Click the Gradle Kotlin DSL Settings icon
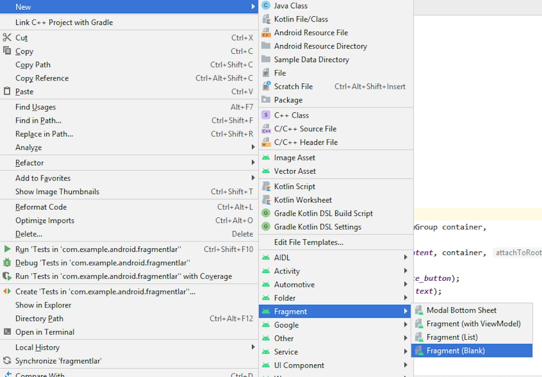The image size is (542, 377). [x=266, y=227]
